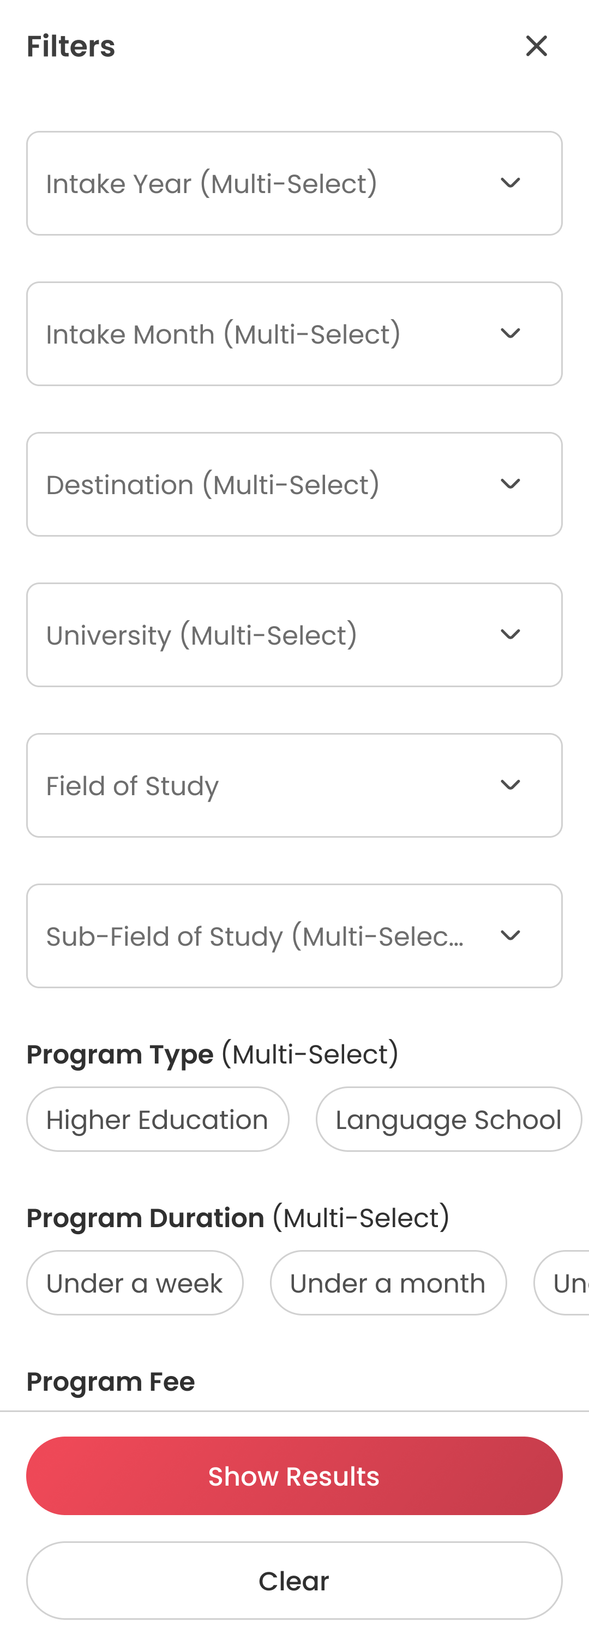Screen dimensions: 589x1646
Task: Open the Field of Study dropdown
Action: click(x=256, y=785)
